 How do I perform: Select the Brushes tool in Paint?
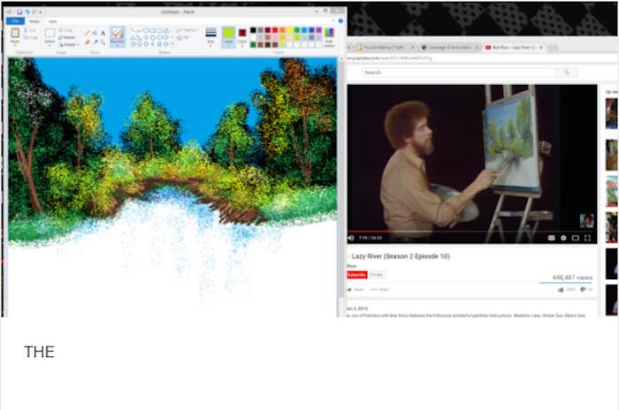(x=117, y=34)
